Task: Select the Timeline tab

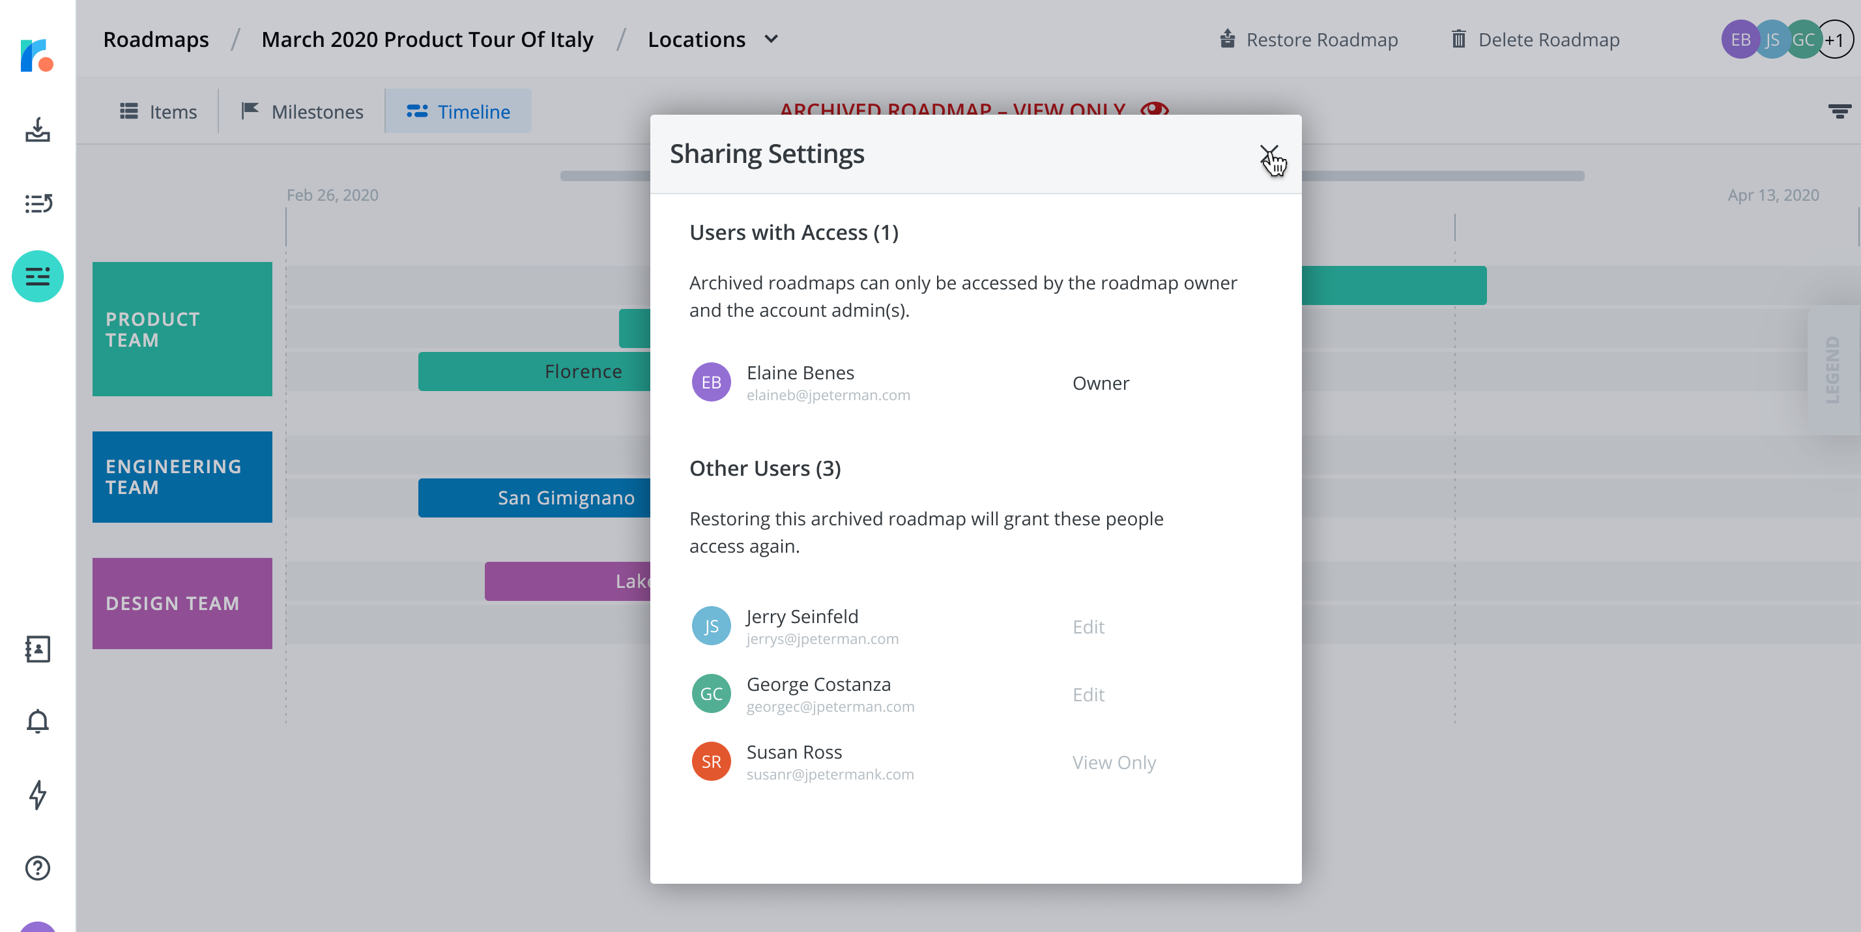Action: 458,111
